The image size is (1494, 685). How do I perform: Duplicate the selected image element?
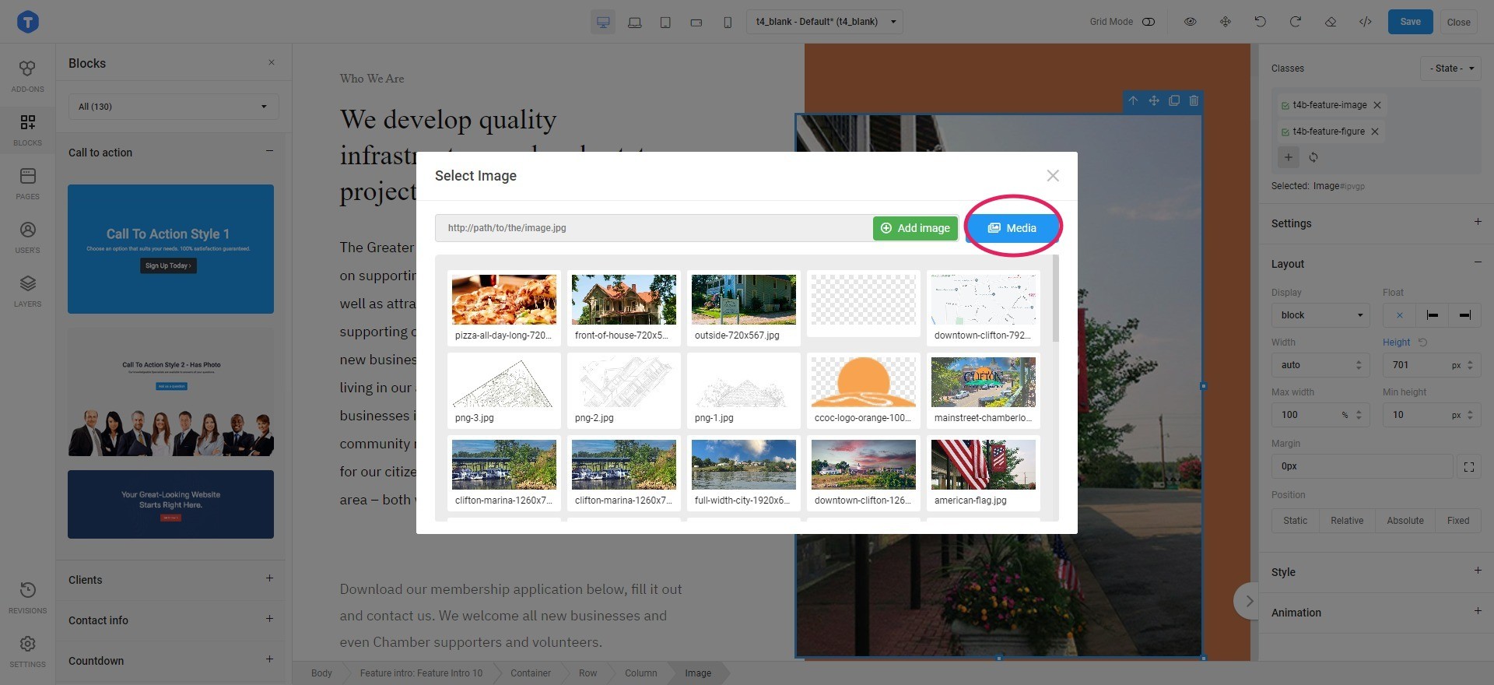tap(1174, 100)
